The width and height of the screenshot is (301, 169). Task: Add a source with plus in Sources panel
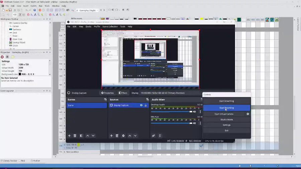click(111, 136)
